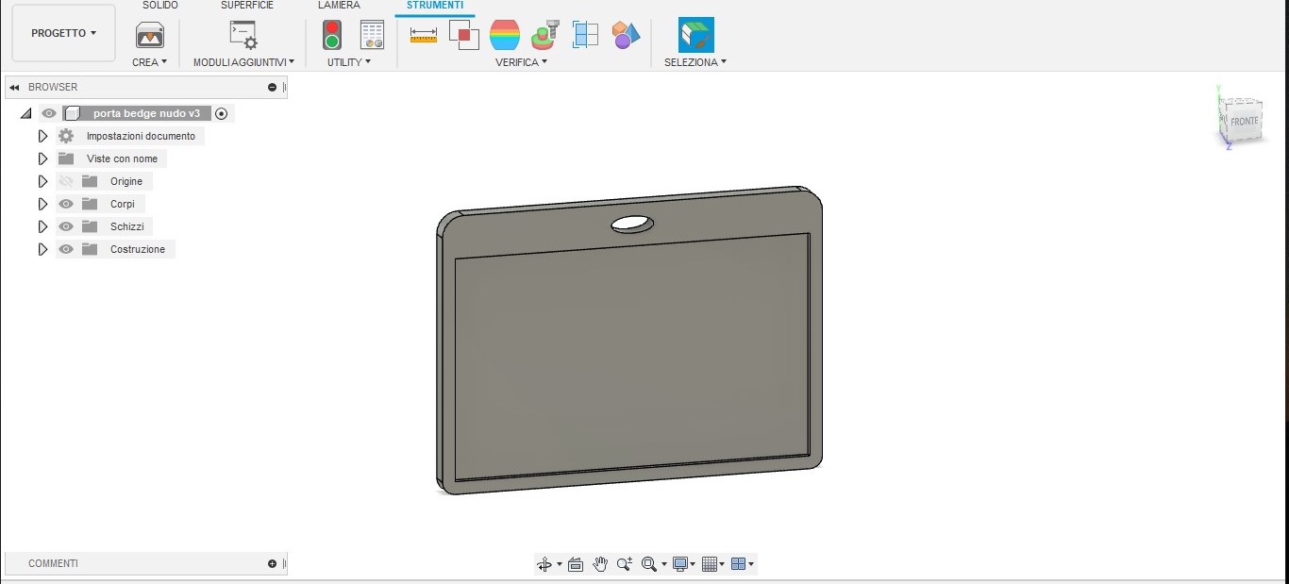Click the SELEZIONA selection tool icon
The height and width of the screenshot is (584, 1289).
coord(696,35)
